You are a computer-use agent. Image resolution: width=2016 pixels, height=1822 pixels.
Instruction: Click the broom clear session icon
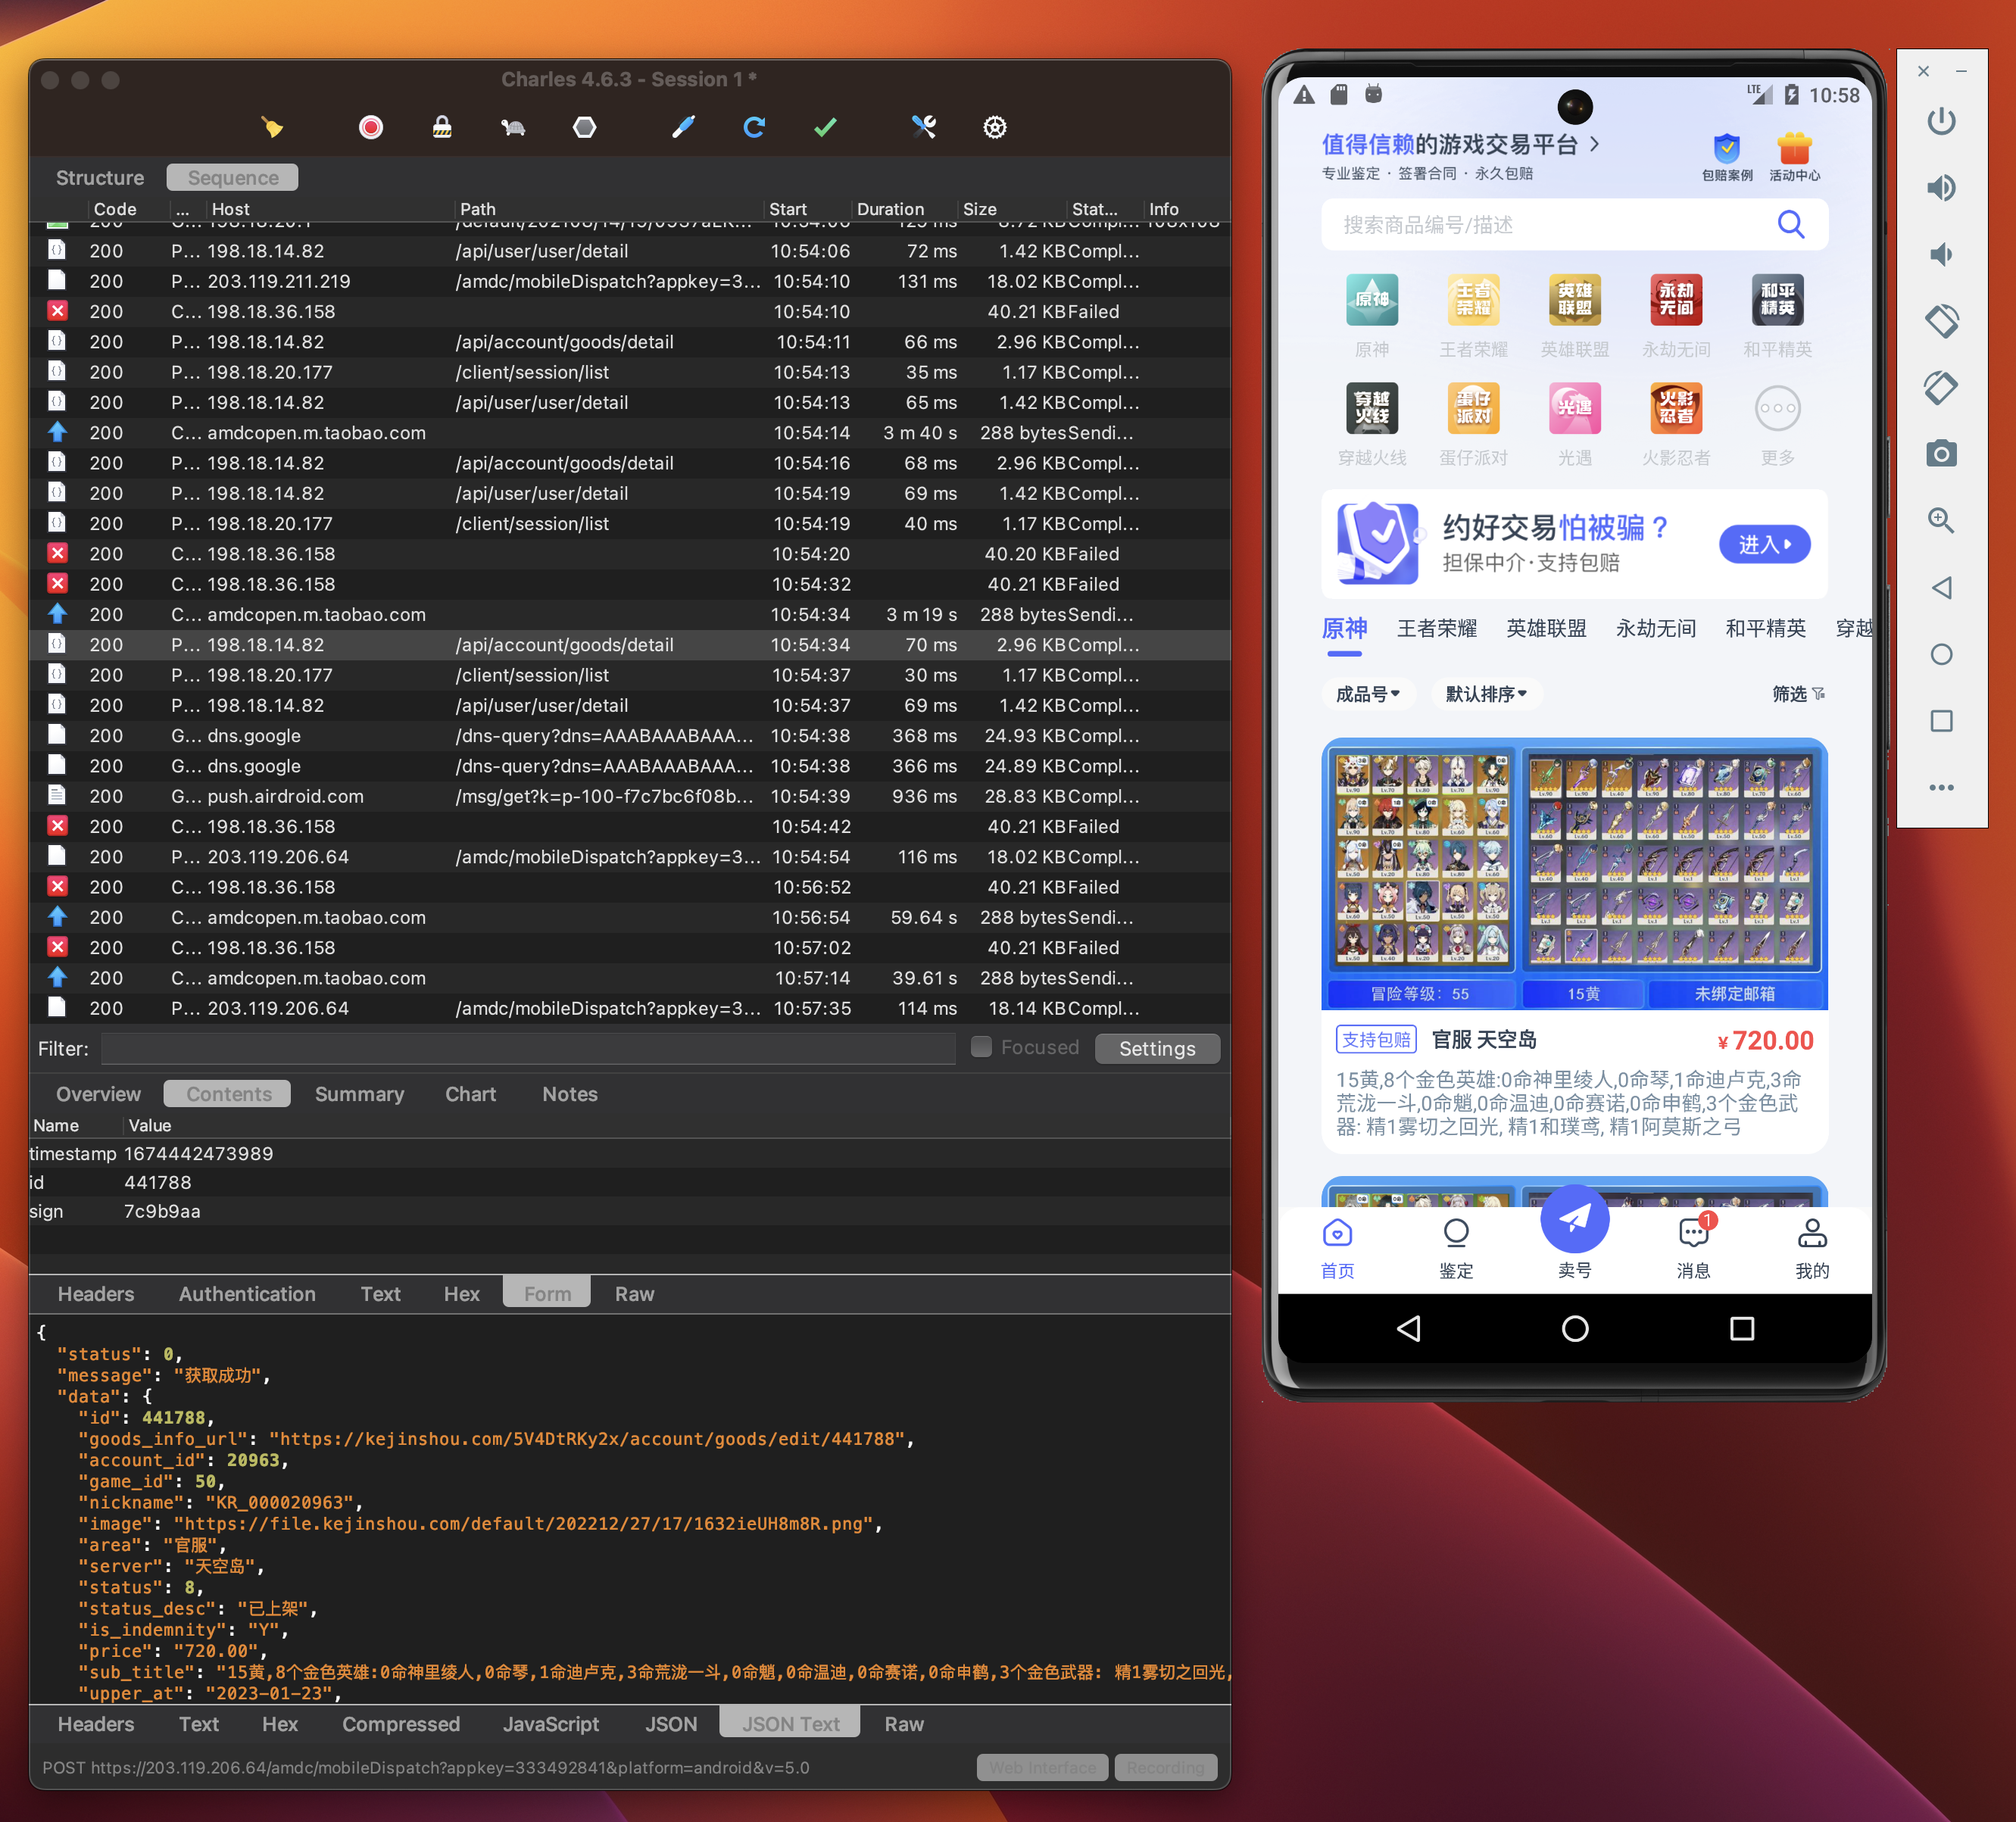point(272,127)
